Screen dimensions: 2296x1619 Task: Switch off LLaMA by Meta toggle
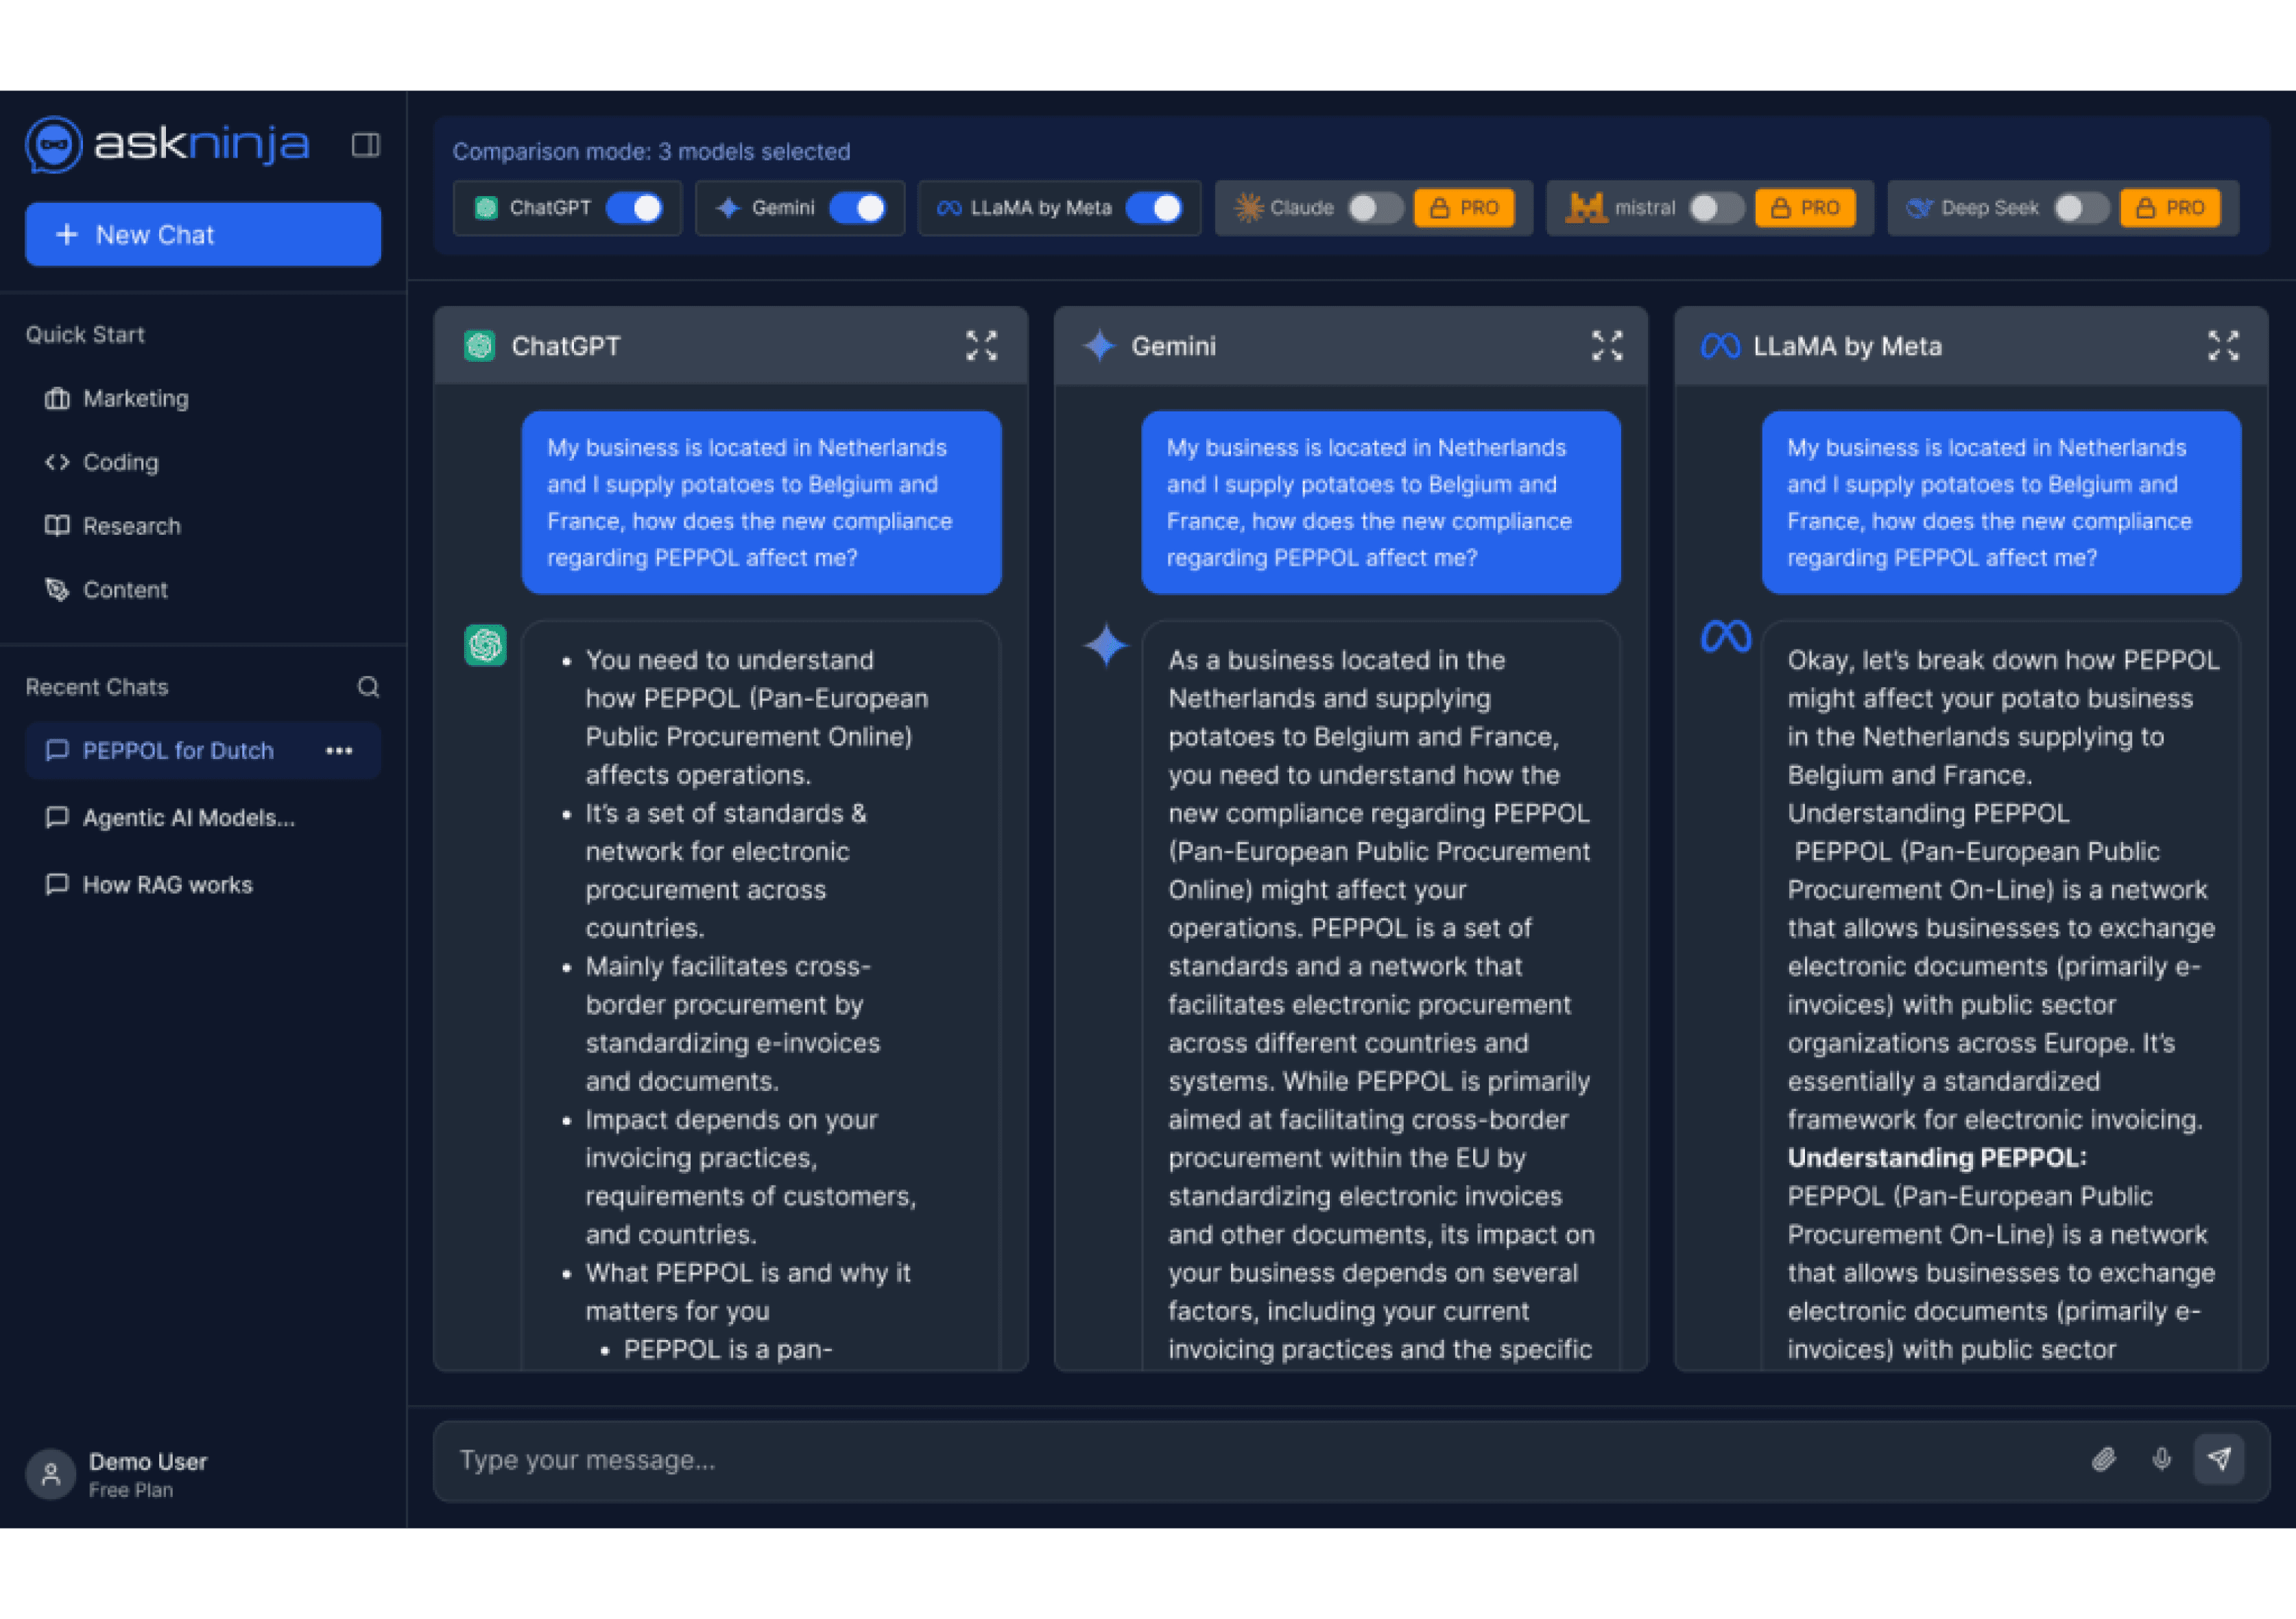(1154, 208)
